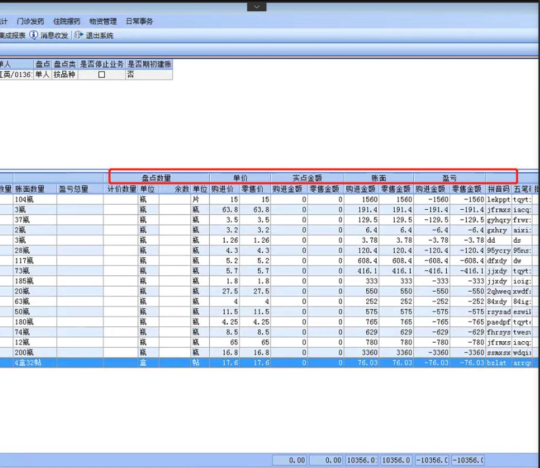Click the 按品种 cell in top table
Viewport: 540px width, 468px height.
tap(64, 75)
